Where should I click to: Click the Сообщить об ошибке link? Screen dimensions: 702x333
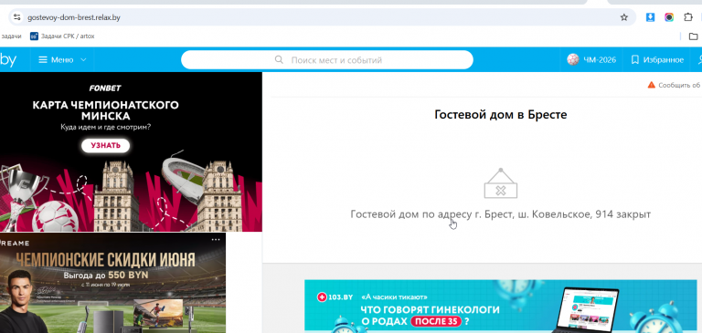(675, 85)
